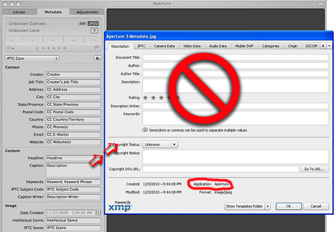
Task: Click OK to confirm the metadata dialog
Action: (288, 206)
